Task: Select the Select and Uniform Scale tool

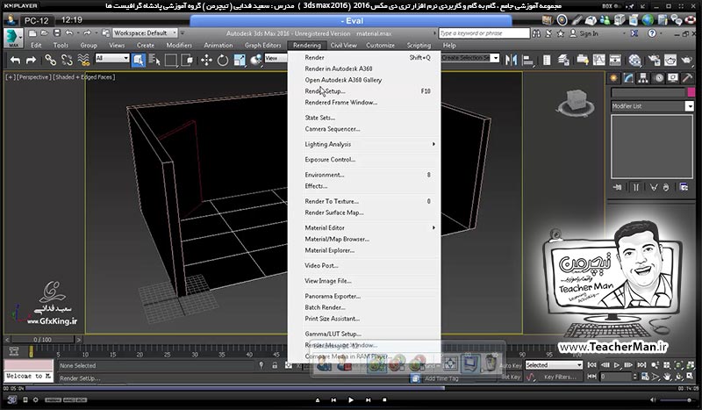Action: pyautogui.click(x=240, y=60)
